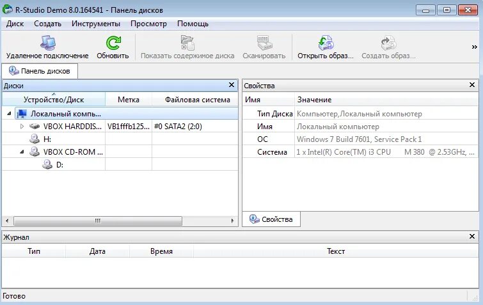Screen dimensions: 483x305
Task: Click the Система property name
Action: (272, 152)
